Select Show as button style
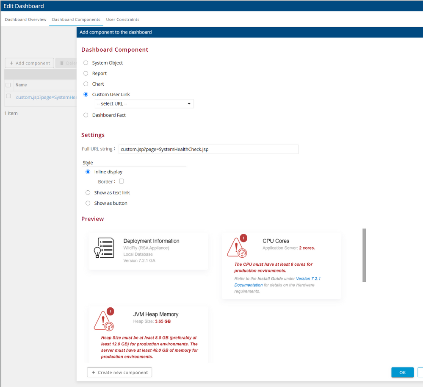This screenshot has height=387, width=423. [x=88, y=203]
